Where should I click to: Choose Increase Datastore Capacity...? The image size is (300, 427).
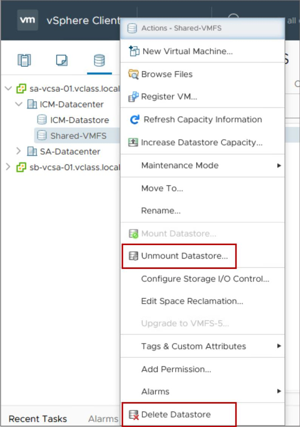pos(202,142)
